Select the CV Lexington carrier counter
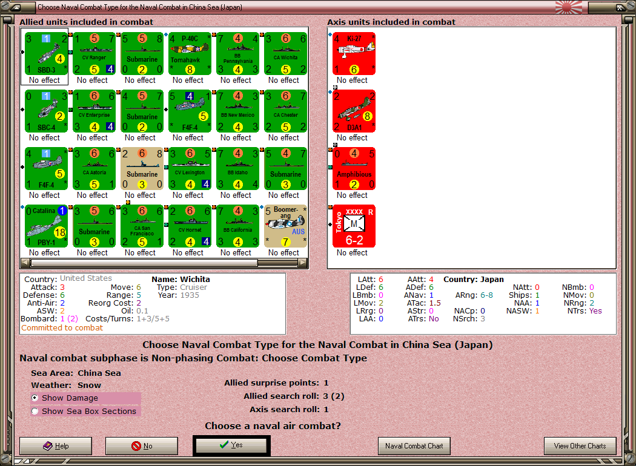The width and height of the screenshot is (636, 466). click(190, 169)
